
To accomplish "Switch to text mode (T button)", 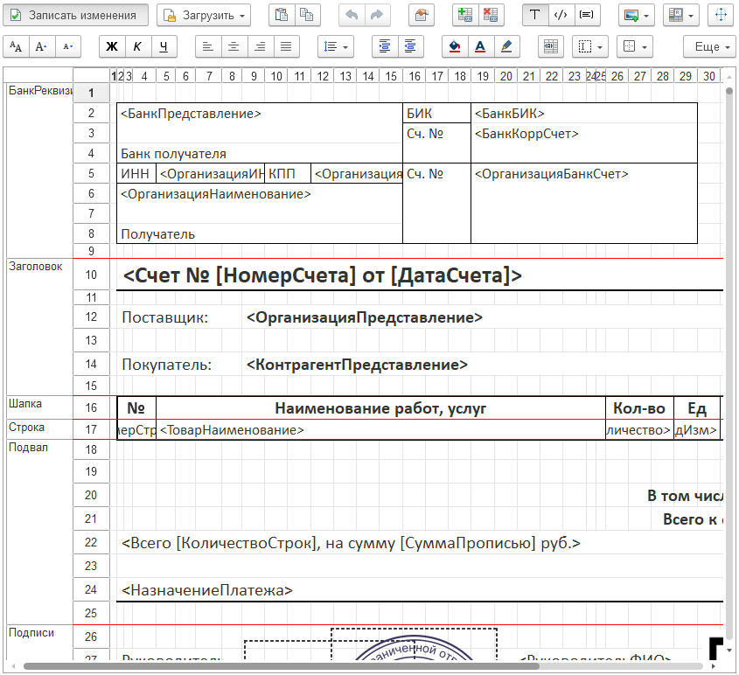I will click(535, 15).
